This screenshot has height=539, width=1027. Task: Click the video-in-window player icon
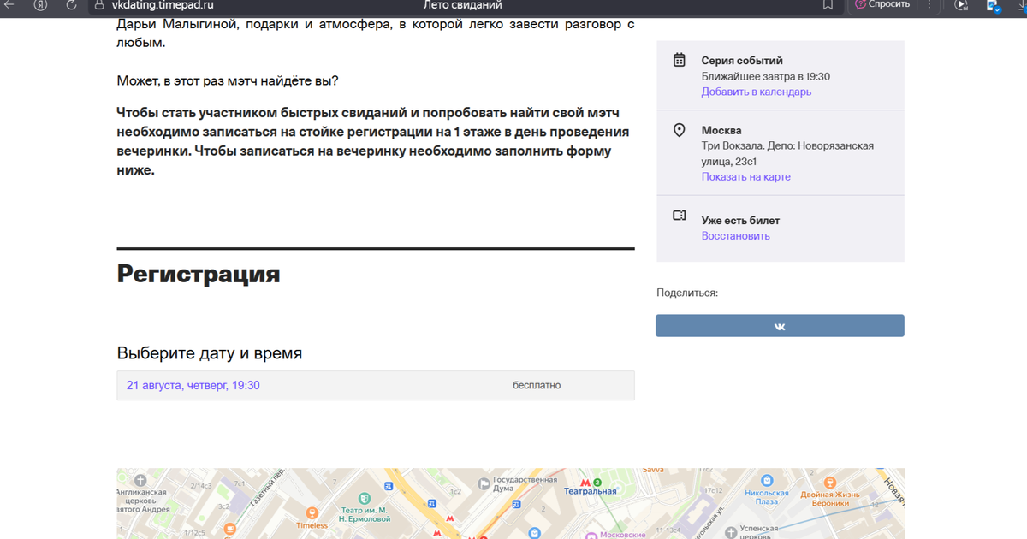960,5
